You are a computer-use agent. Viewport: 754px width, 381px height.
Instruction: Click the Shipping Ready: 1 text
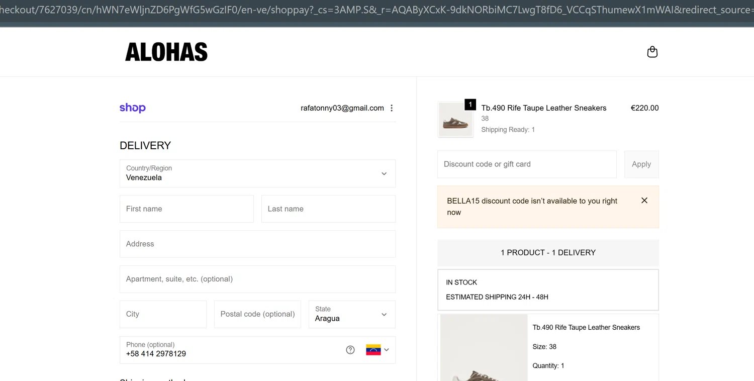[508, 130]
